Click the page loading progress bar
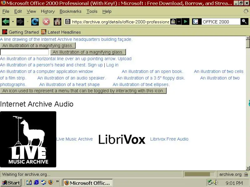 click(x=199, y=174)
